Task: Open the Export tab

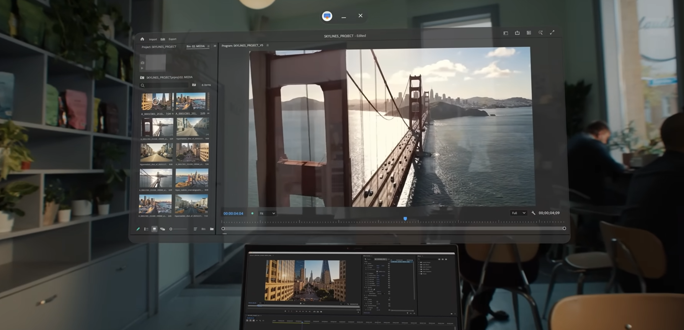Action: coord(173,39)
